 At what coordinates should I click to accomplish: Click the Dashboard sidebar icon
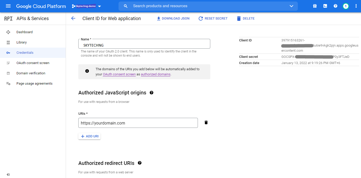tap(8, 32)
